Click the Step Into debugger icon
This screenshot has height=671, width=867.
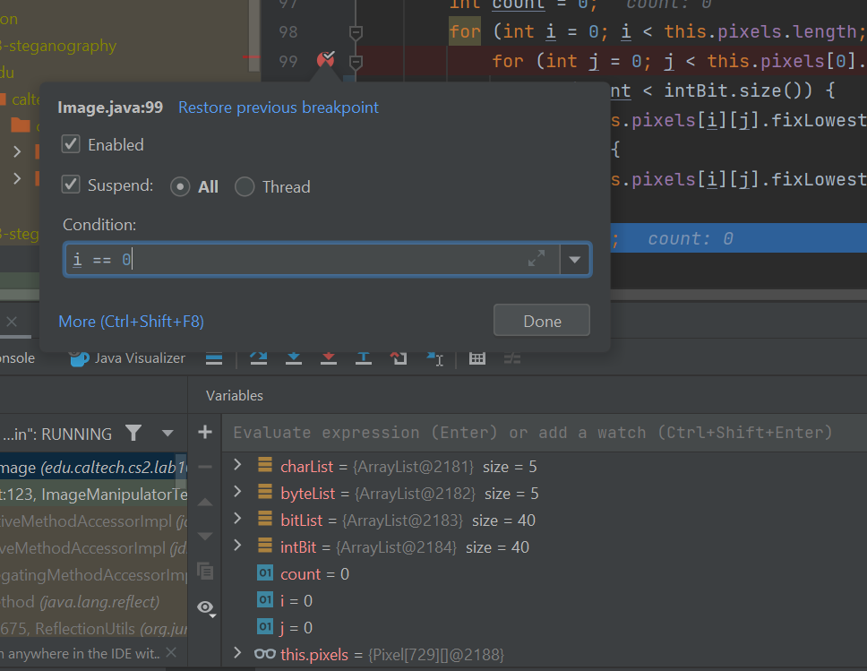click(x=294, y=358)
